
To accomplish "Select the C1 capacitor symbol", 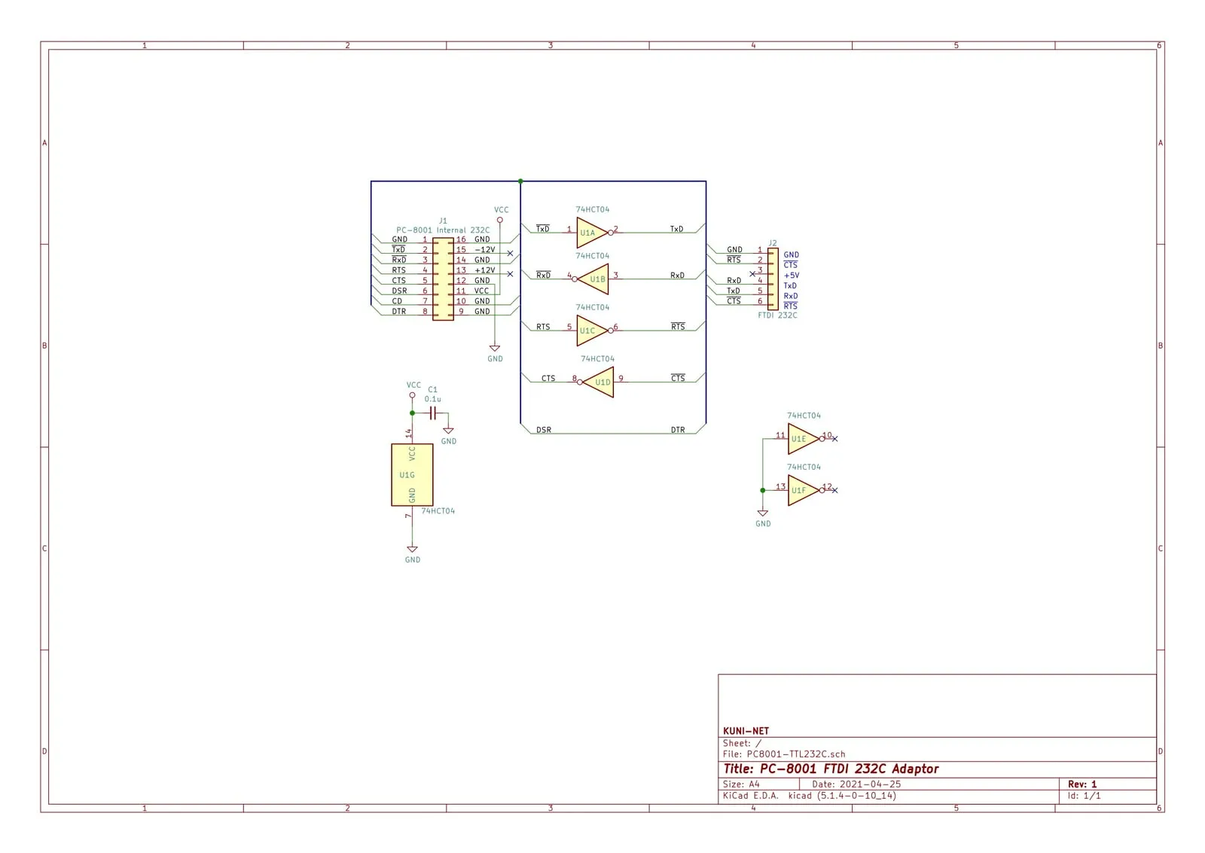I will [432, 413].
